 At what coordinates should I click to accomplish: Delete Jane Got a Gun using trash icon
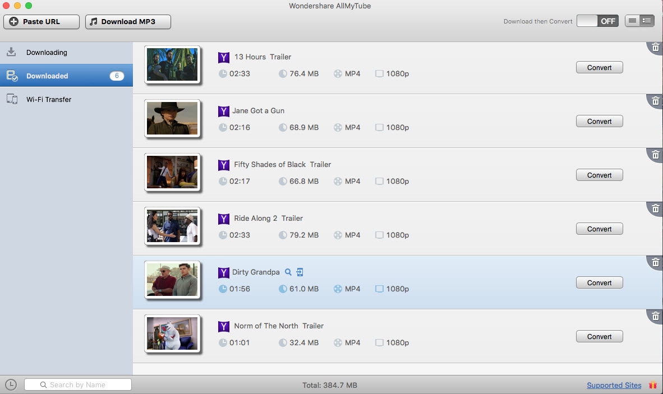(655, 101)
